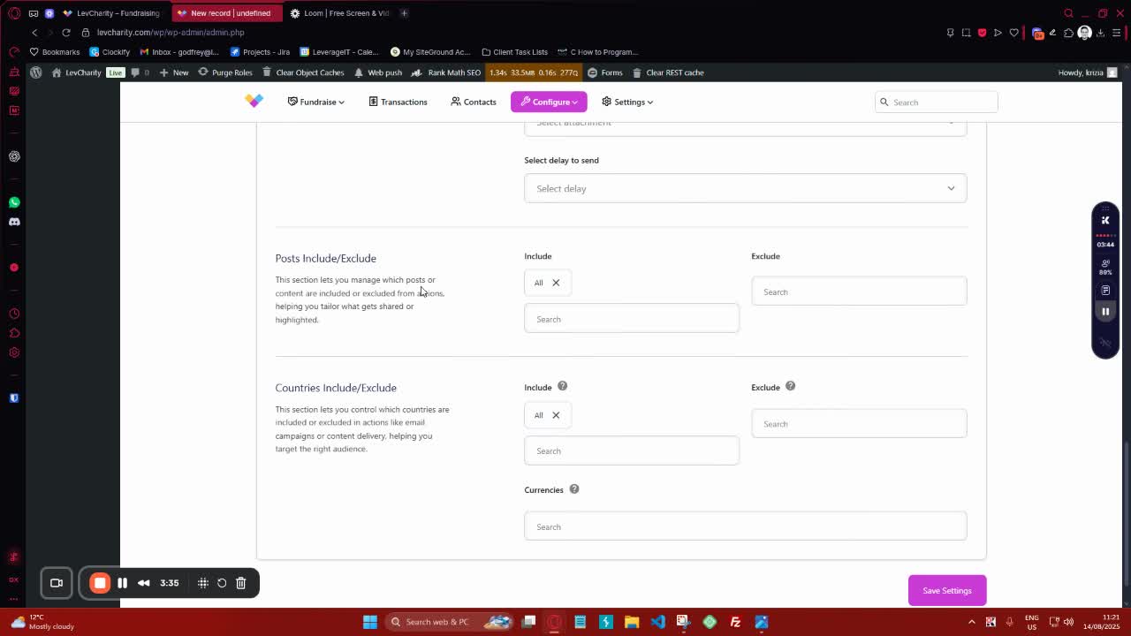
Task: Toggle the camera icon in recording toolbar
Action: pyautogui.click(x=57, y=583)
